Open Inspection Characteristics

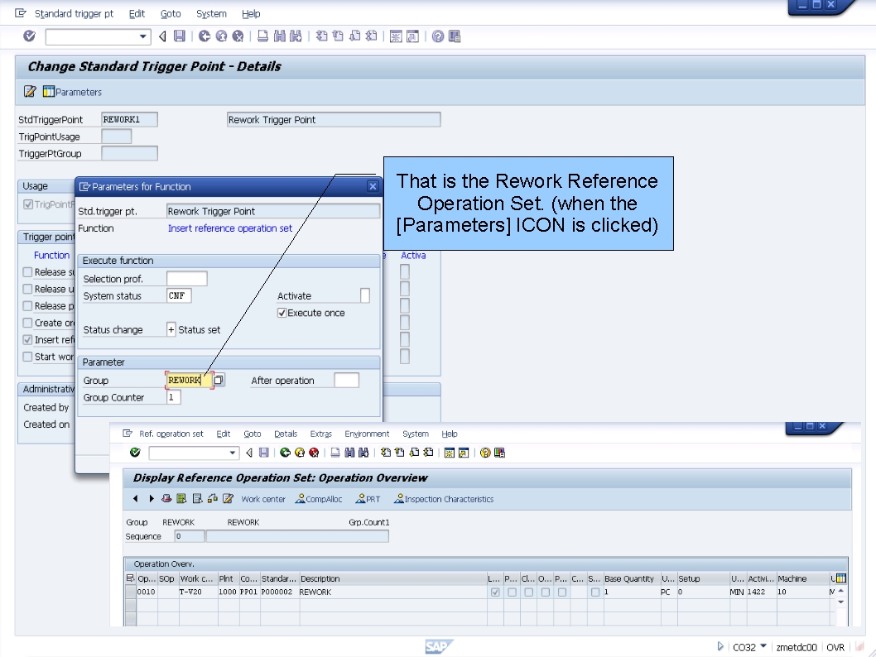point(444,499)
